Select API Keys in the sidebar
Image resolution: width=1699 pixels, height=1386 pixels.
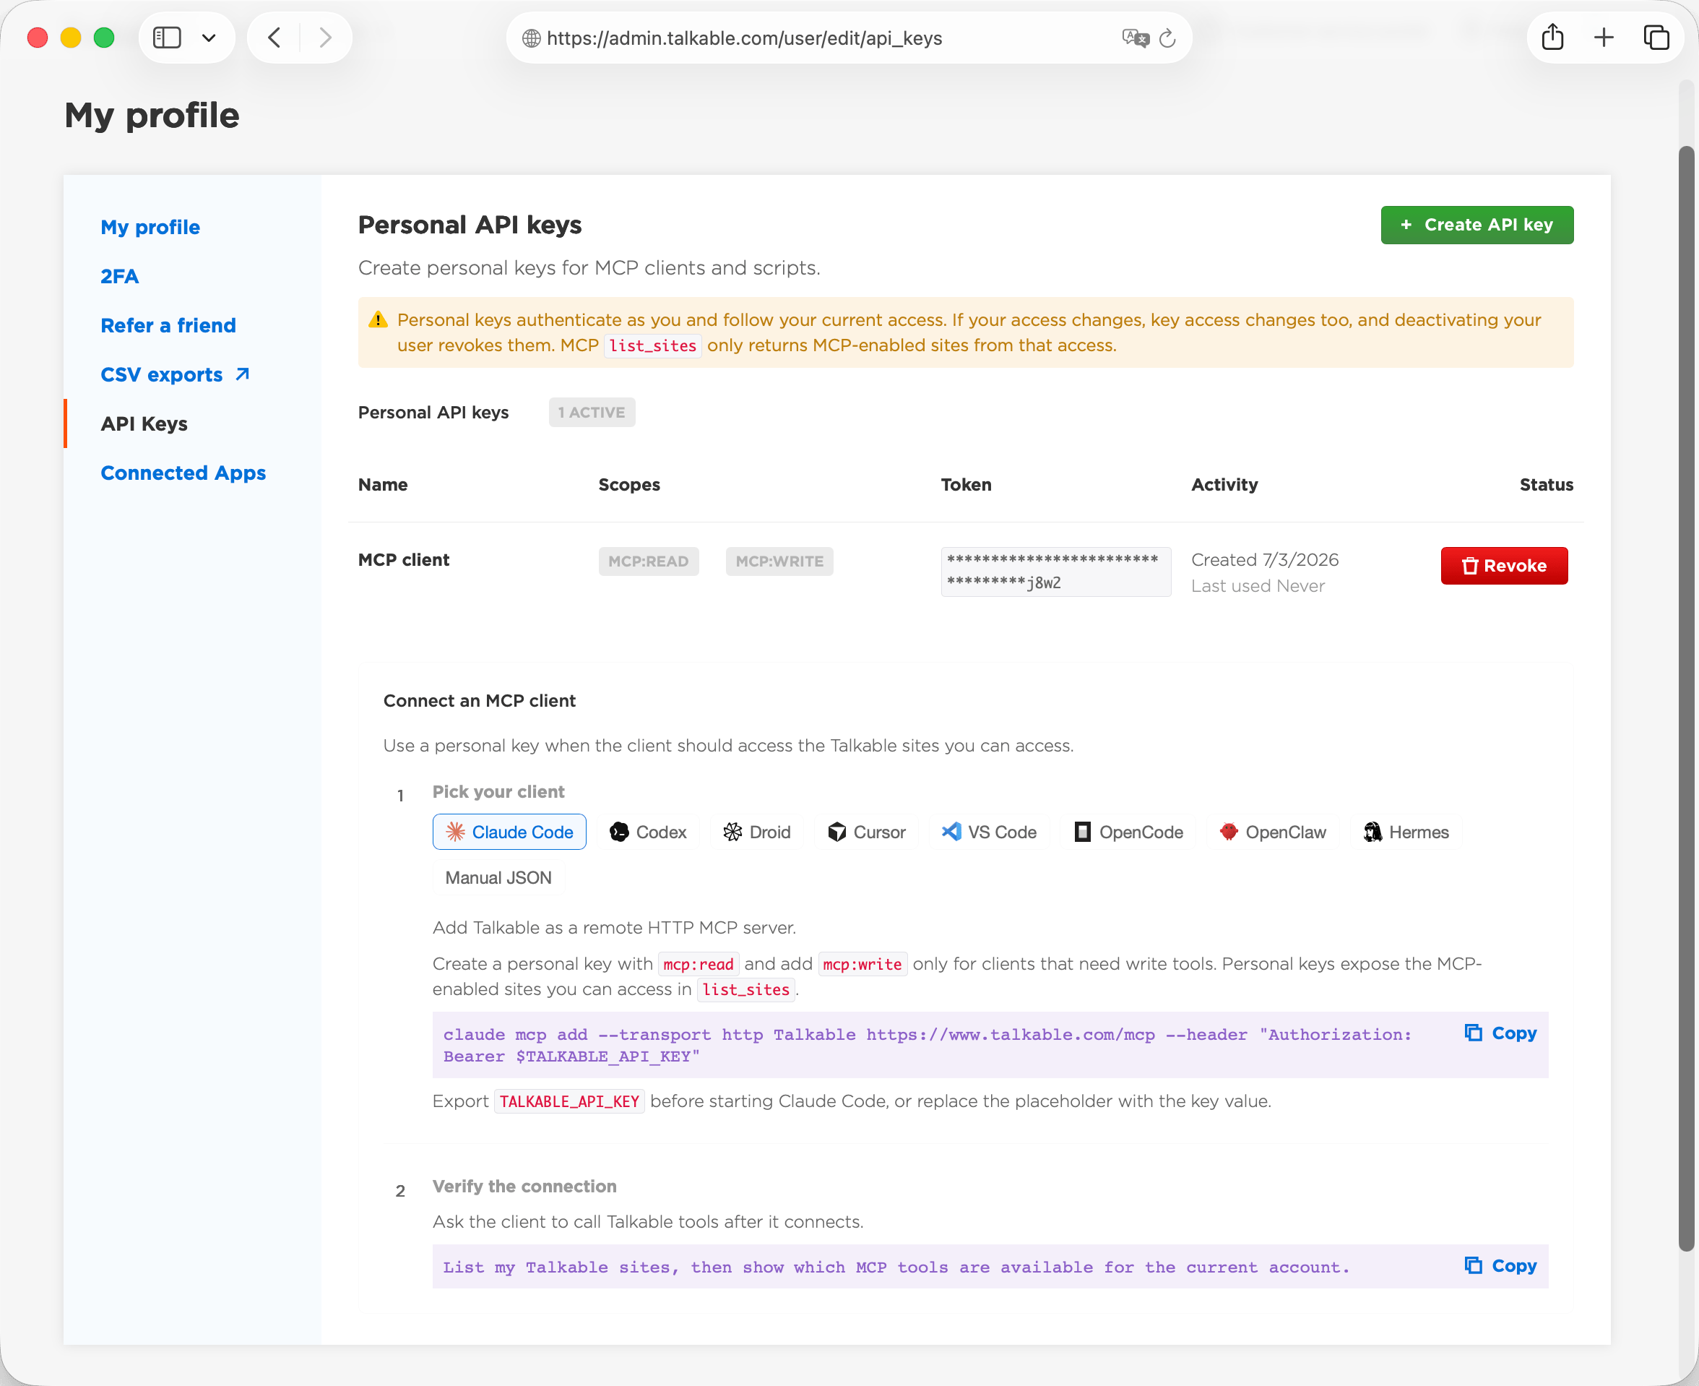click(144, 423)
